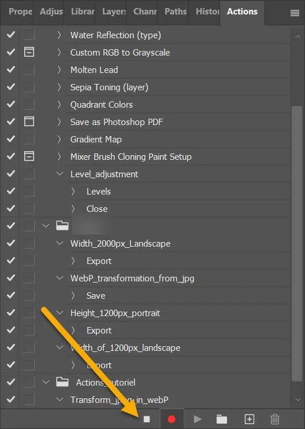Image resolution: width=305 pixels, height=429 pixels.
Task: Create a new action set folder icon
Action: [222, 419]
